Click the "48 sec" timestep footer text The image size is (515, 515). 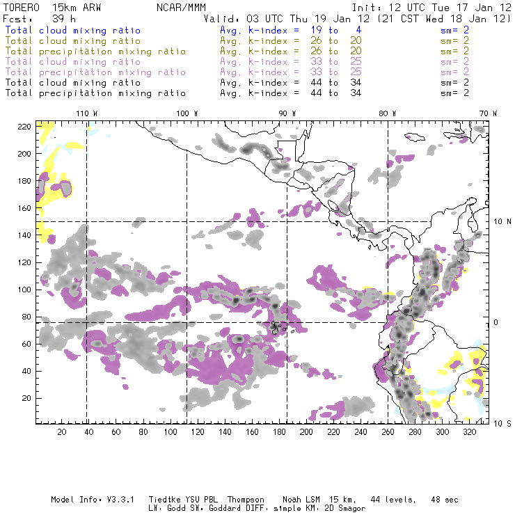pos(445,500)
